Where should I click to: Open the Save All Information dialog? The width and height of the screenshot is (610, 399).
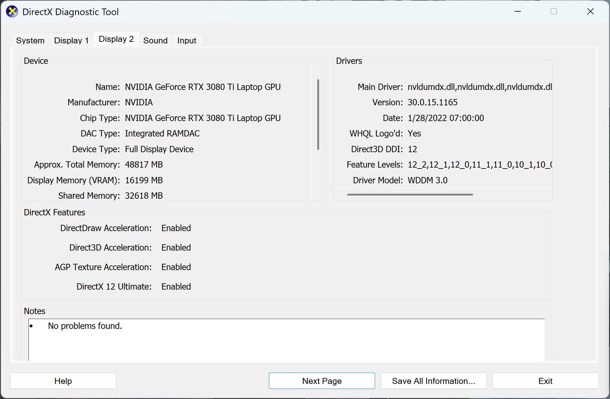433,381
